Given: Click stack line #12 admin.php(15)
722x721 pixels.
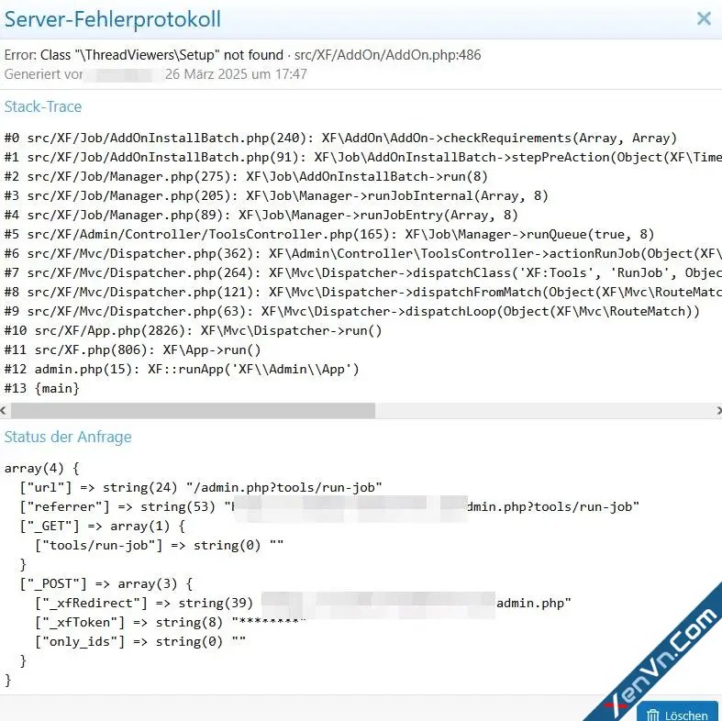Looking at the screenshot, I should pyautogui.click(x=182, y=370).
